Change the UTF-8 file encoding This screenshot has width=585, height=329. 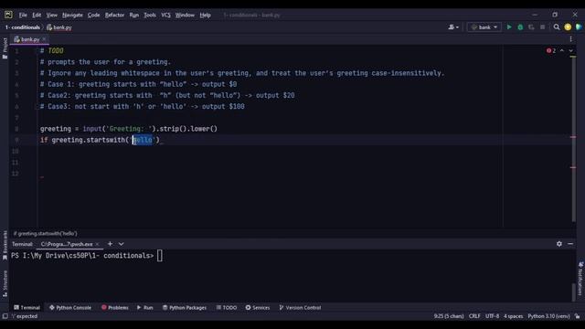tap(492, 316)
